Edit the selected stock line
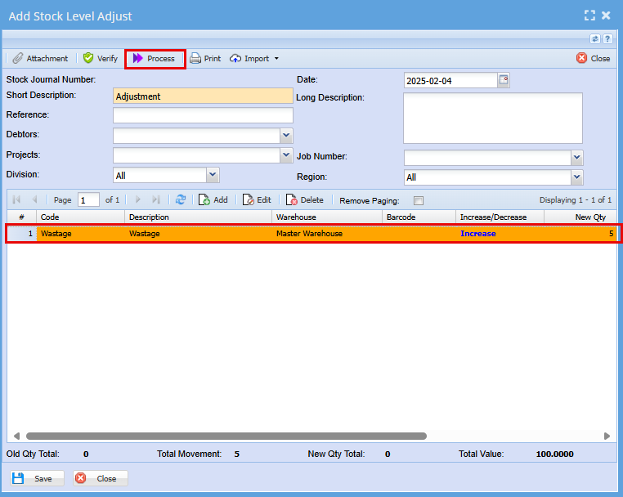This screenshot has width=623, height=497. tap(257, 199)
